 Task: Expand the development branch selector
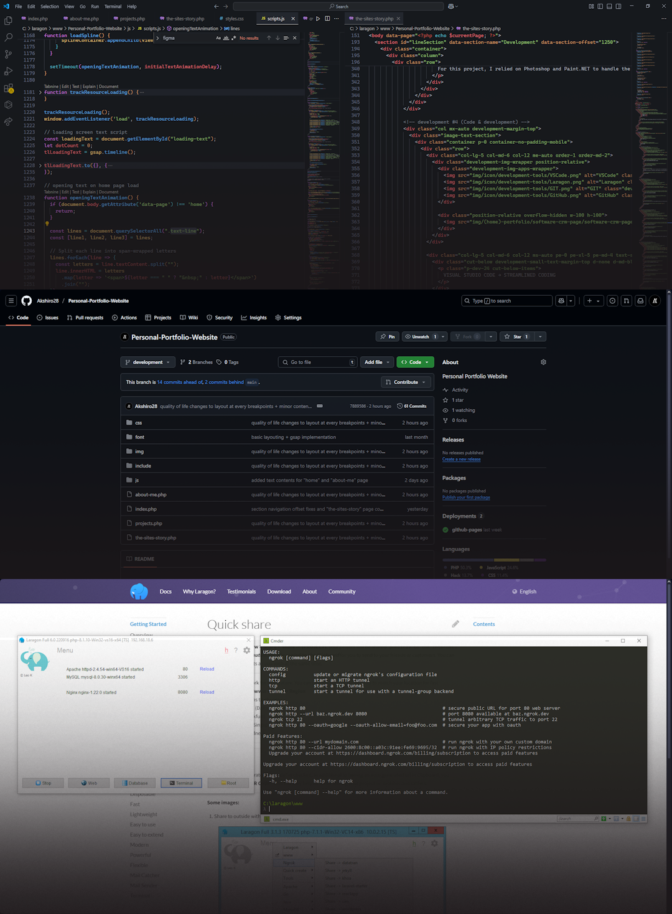tap(147, 362)
